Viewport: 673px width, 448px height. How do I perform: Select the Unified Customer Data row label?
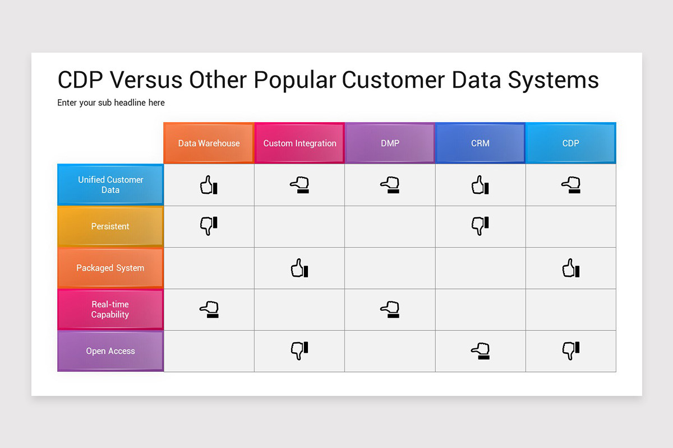(110, 185)
